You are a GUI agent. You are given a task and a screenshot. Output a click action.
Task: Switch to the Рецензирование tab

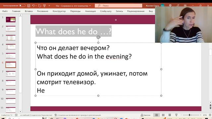[x=136, y=11]
